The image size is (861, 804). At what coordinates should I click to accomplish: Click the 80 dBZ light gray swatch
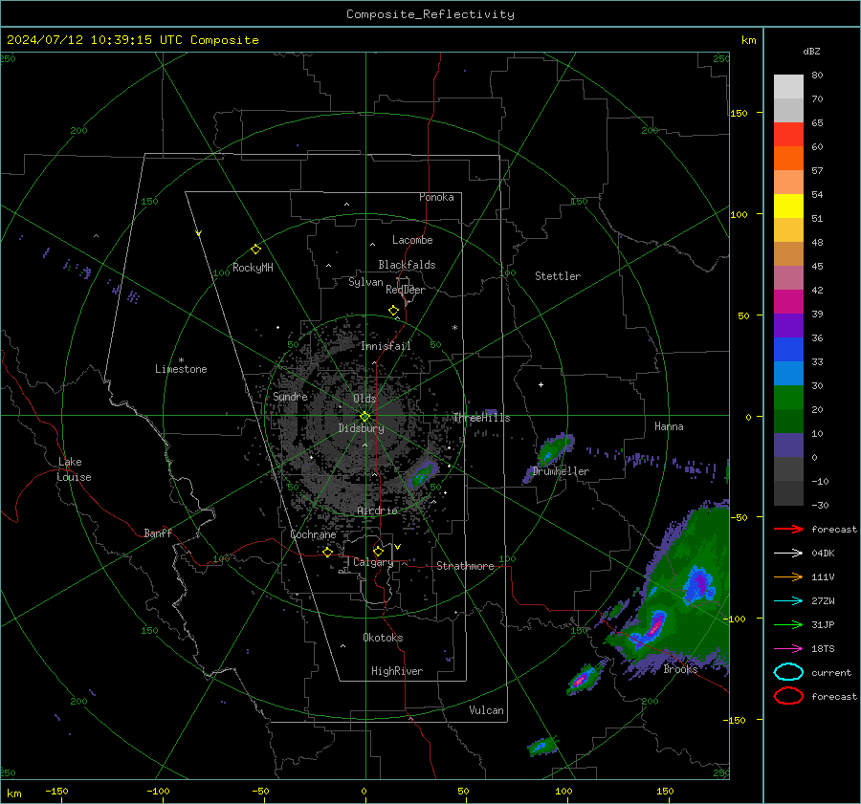pyautogui.click(x=788, y=86)
